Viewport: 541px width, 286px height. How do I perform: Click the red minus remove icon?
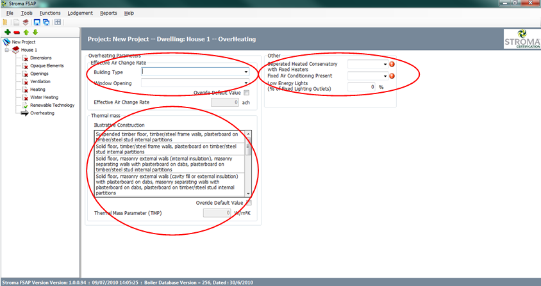coord(17,33)
